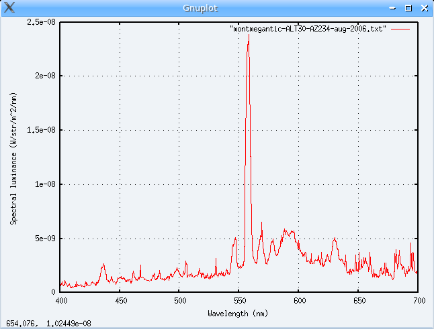Click the X window icon in title bar
The width and height of the screenshot is (434, 329).
(9, 8)
